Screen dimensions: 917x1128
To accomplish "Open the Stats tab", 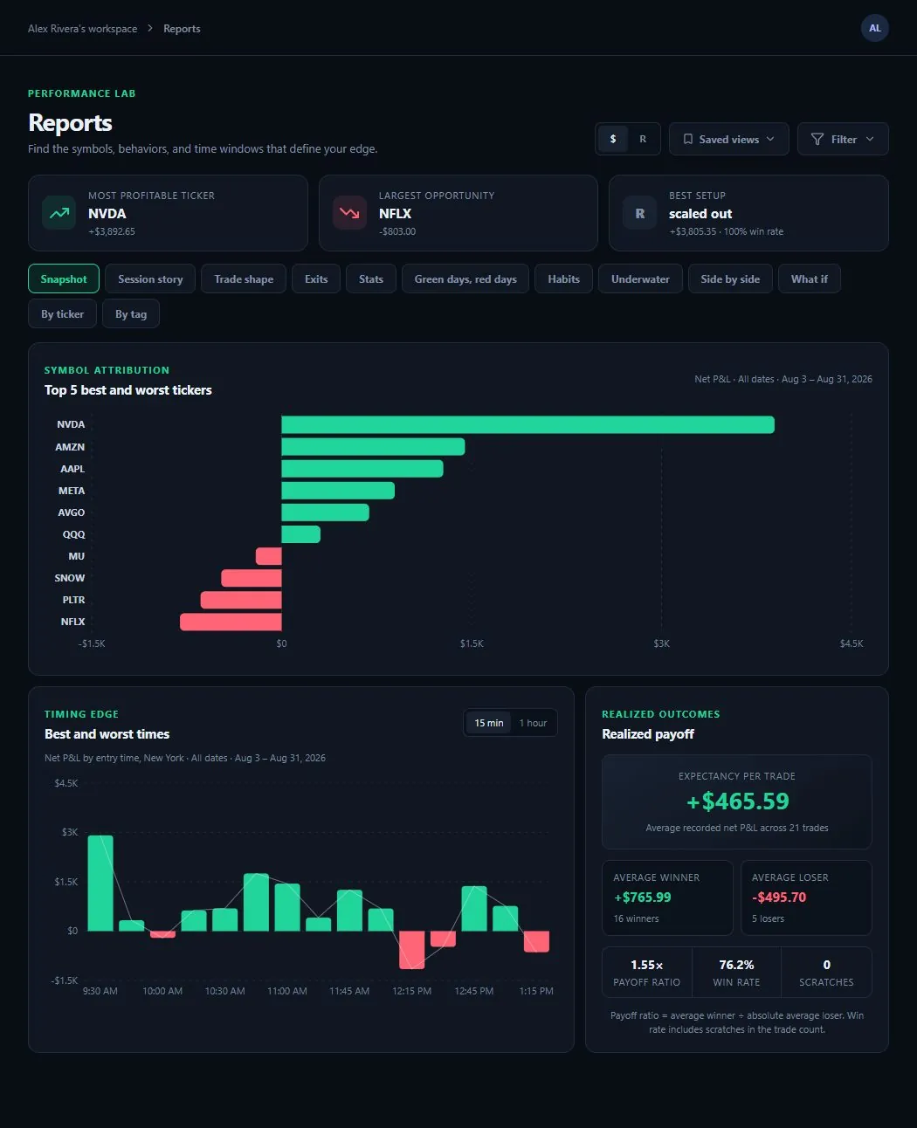I will click(x=371, y=279).
